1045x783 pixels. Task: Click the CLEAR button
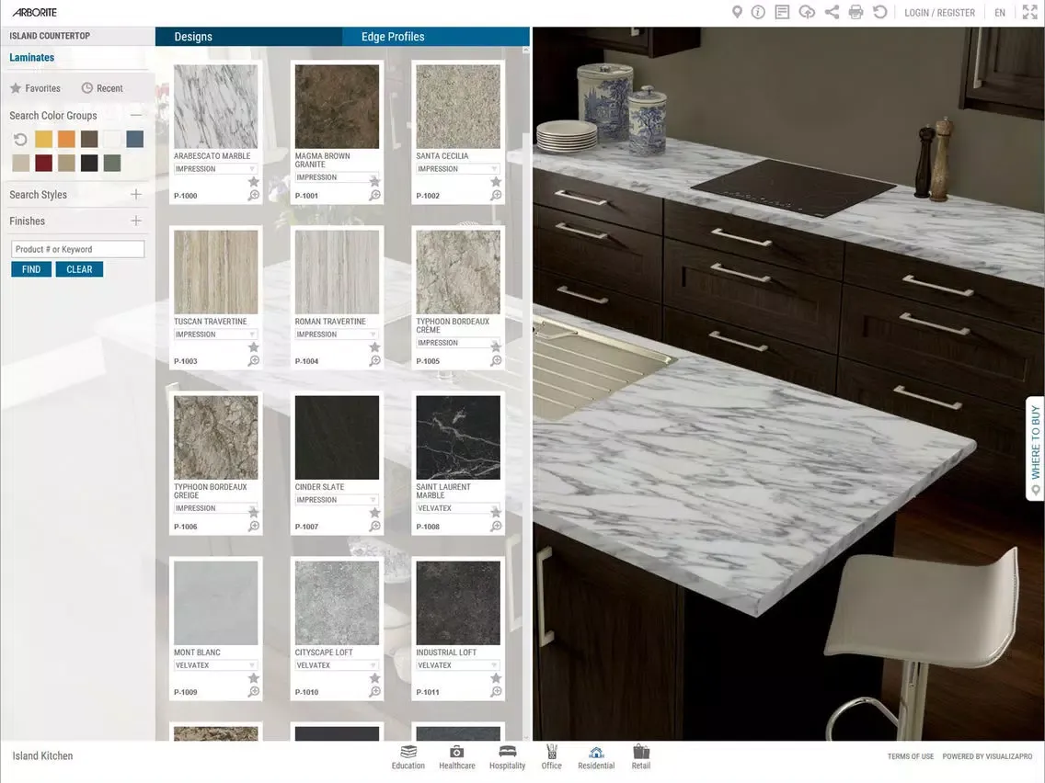[79, 269]
